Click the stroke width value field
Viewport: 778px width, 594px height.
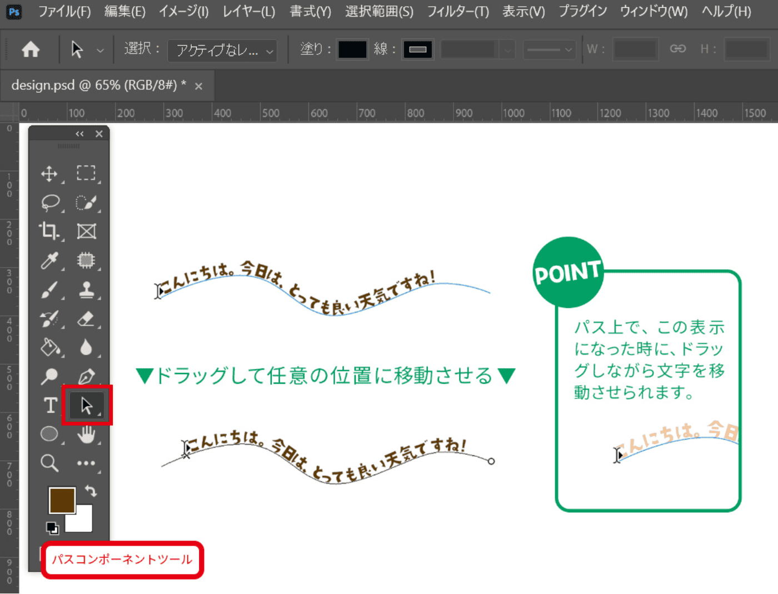[x=470, y=49]
